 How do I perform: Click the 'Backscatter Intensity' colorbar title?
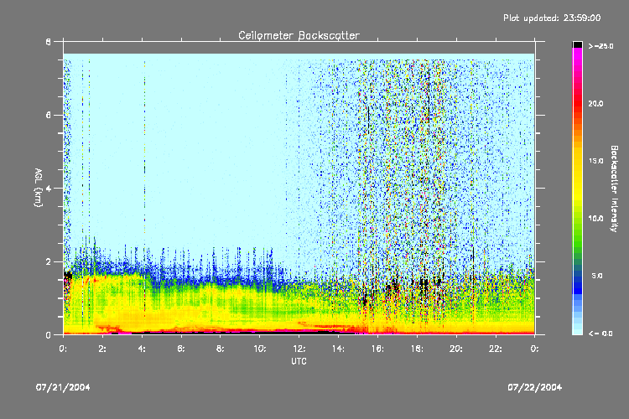click(x=614, y=189)
